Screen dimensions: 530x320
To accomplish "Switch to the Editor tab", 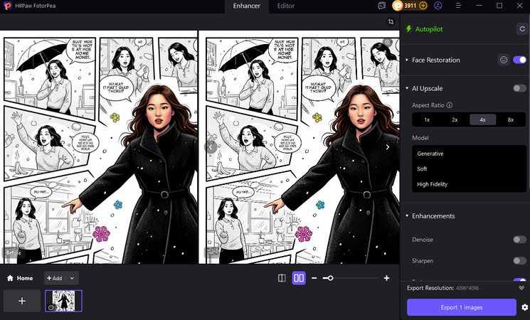I will tap(285, 6).
